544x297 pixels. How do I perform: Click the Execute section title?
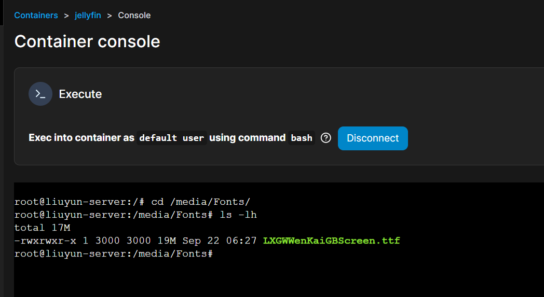[80, 94]
